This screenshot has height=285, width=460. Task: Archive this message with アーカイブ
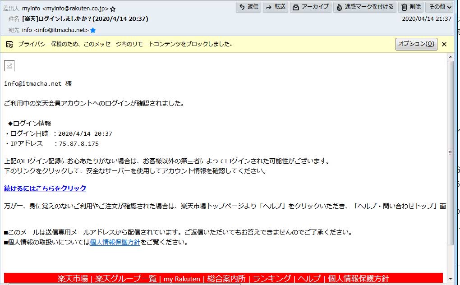[x=310, y=7]
